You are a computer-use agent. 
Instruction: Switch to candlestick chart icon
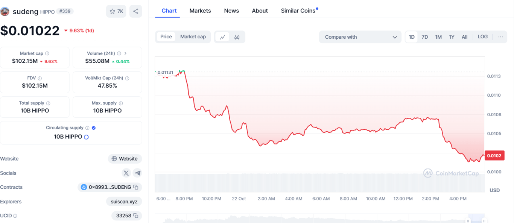click(x=237, y=37)
